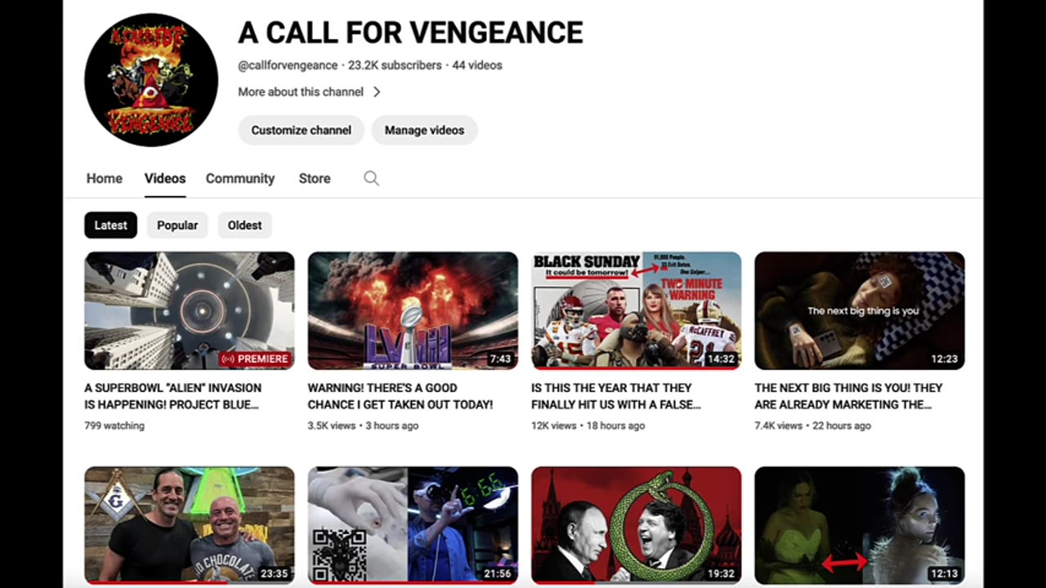Screen dimensions: 1046x588
Task: Sort videos by Oldest
Action: pyautogui.click(x=244, y=225)
